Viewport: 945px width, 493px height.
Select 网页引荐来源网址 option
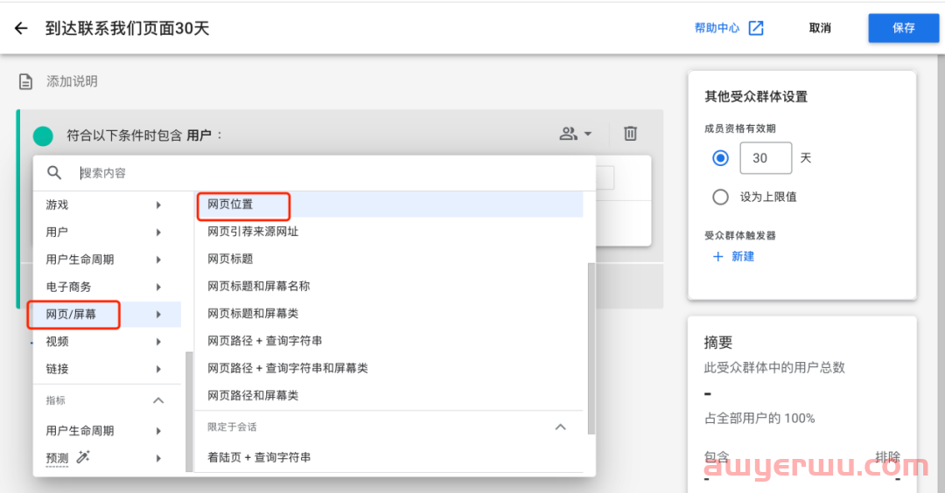[253, 232]
